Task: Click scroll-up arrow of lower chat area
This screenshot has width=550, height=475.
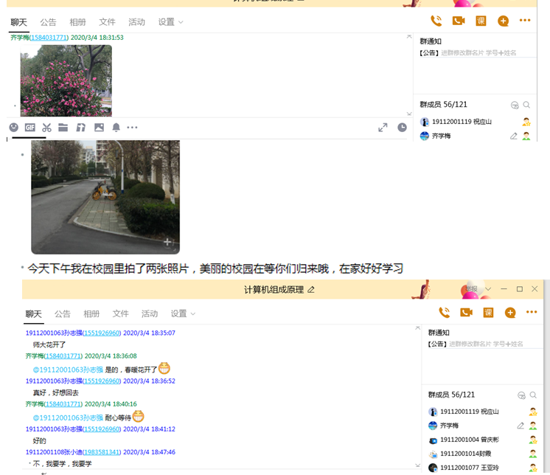Action: pos(417,328)
